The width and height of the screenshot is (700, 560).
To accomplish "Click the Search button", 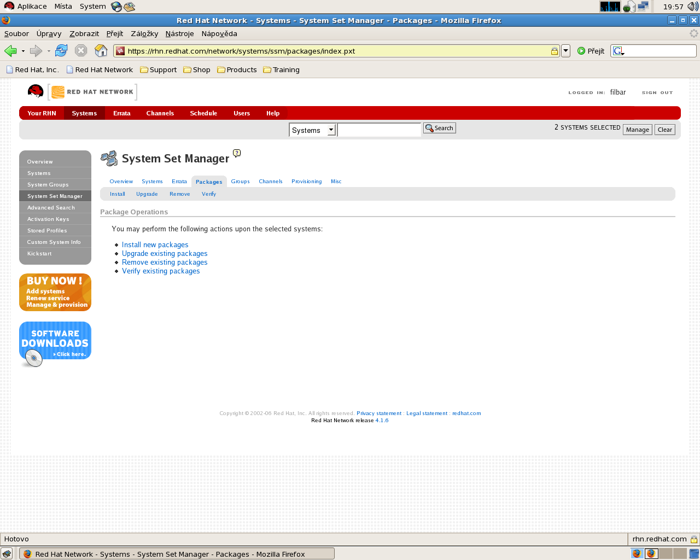I will [x=439, y=128].
